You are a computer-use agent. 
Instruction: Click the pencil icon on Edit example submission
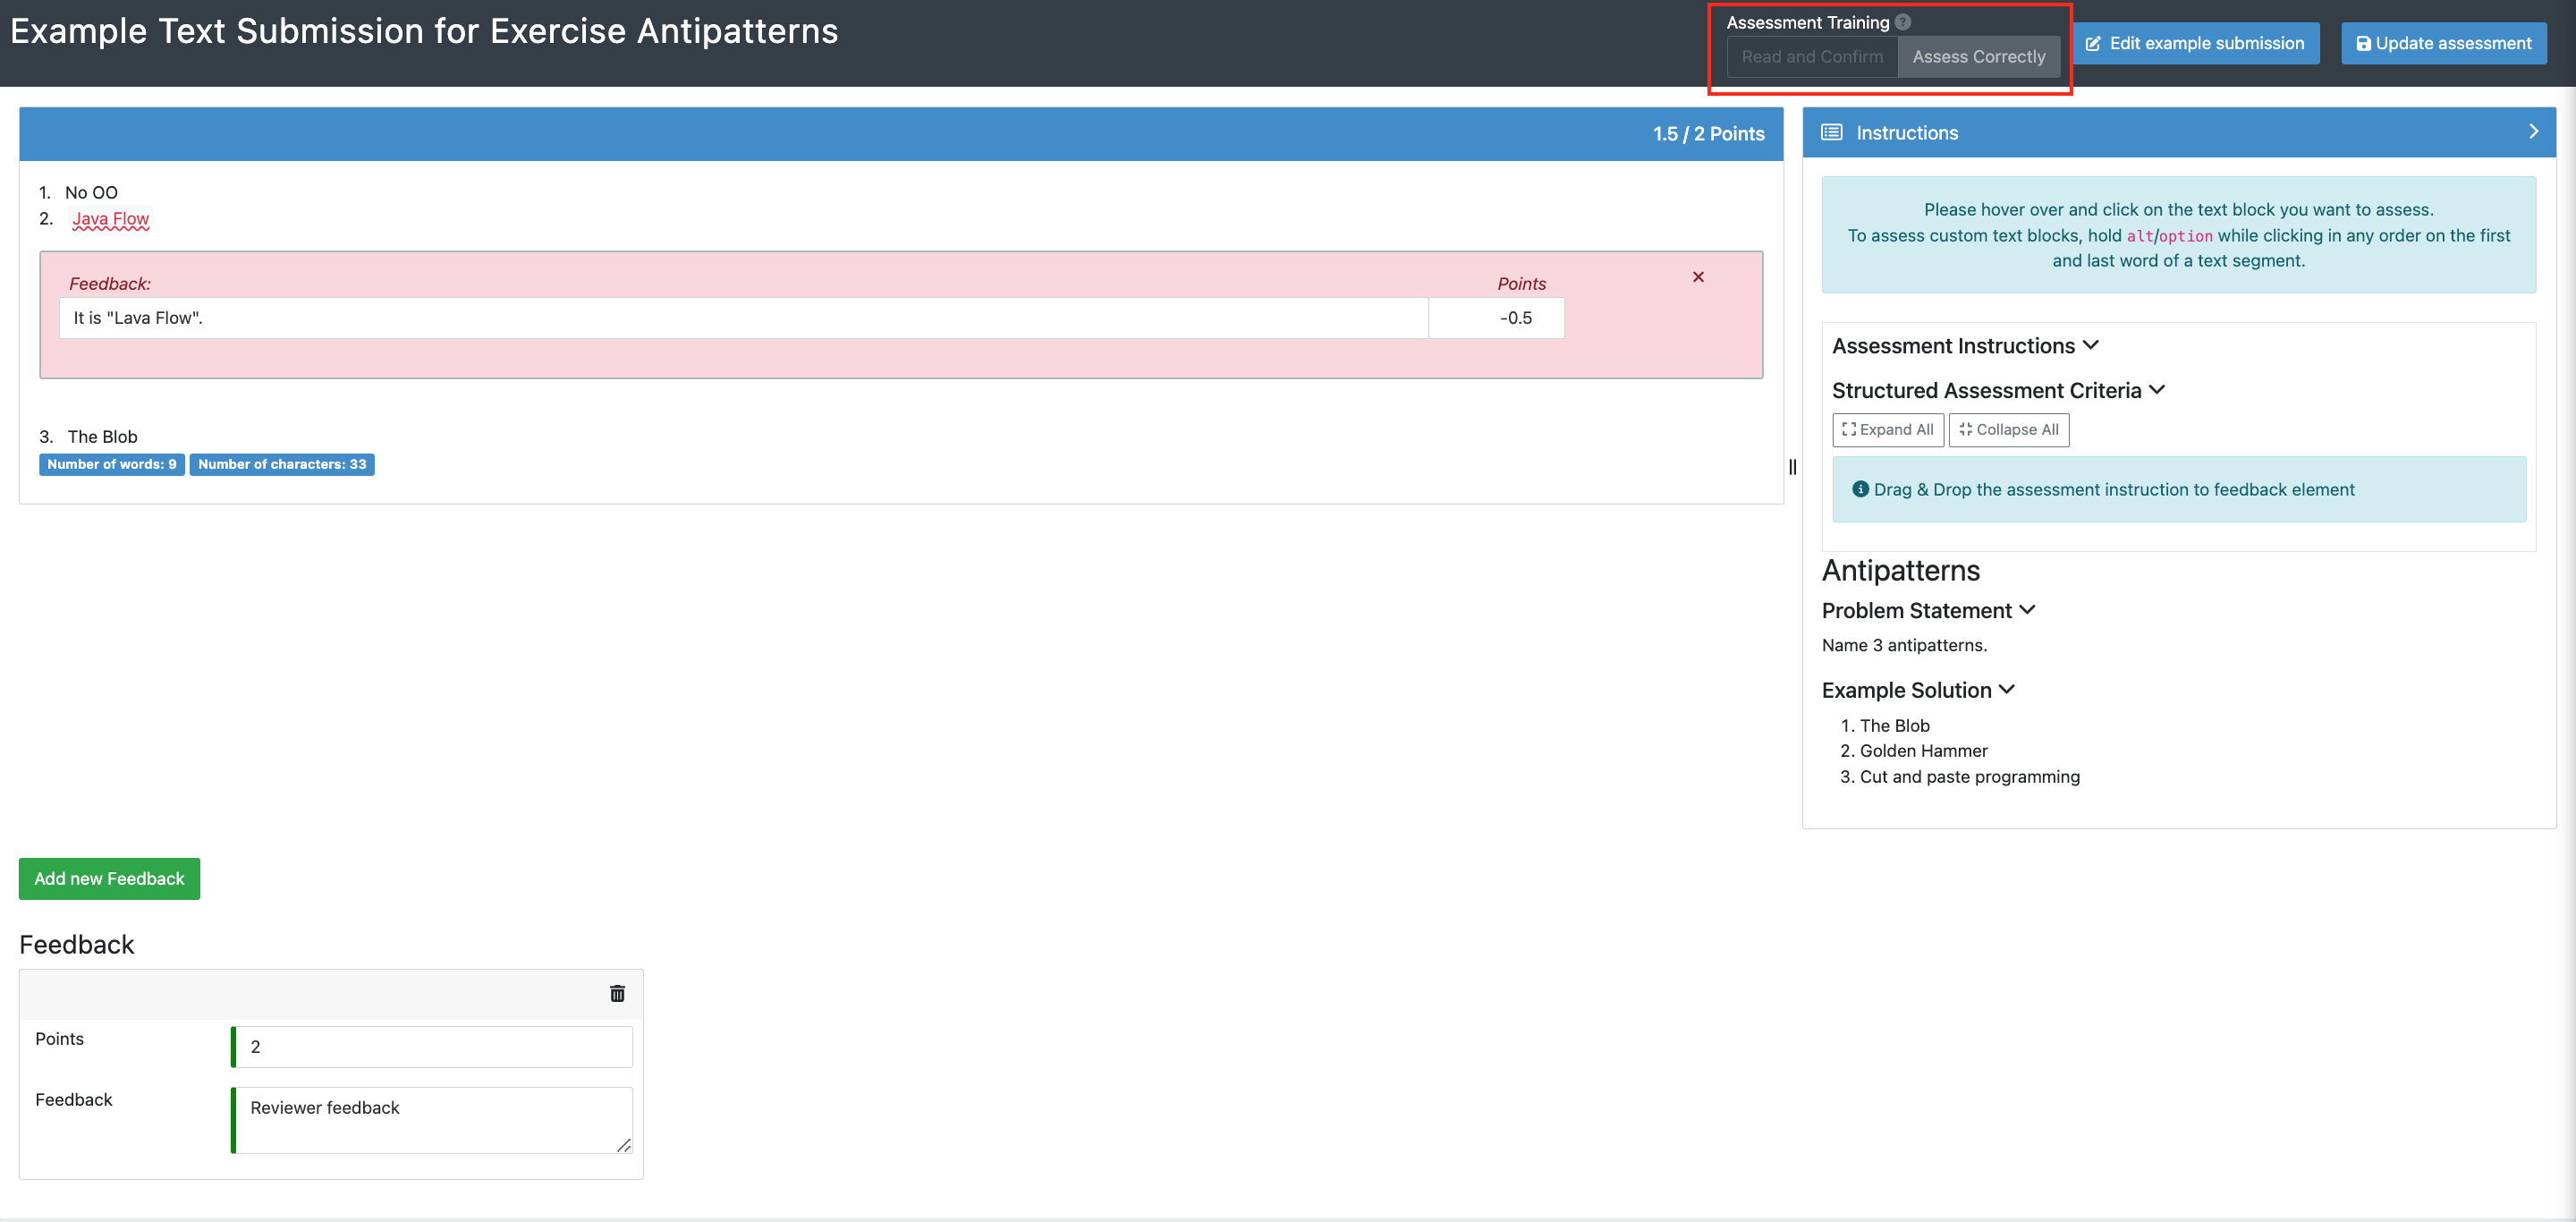tap(2094, 43)
